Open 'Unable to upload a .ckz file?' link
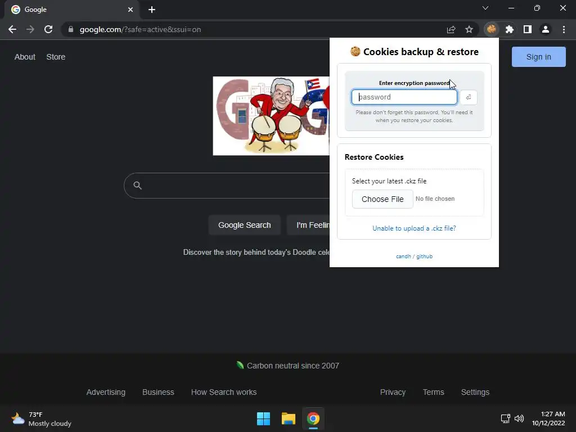Viewport: 576px width, 432px height. [414, 228]
